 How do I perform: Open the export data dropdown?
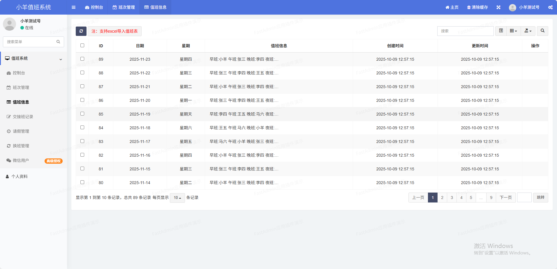point(528,31)
